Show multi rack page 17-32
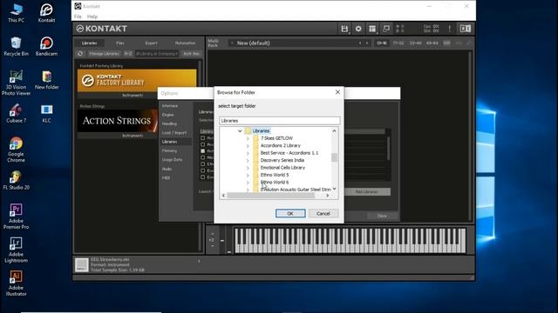 pyautogui.click(x=398, y=43)
